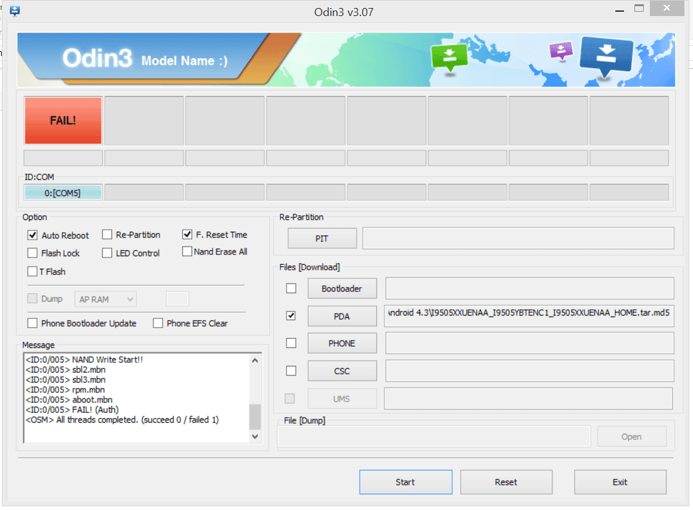Click the CSC file button
The width and height of the screenshot is (693, 510).
pos(342,371)
